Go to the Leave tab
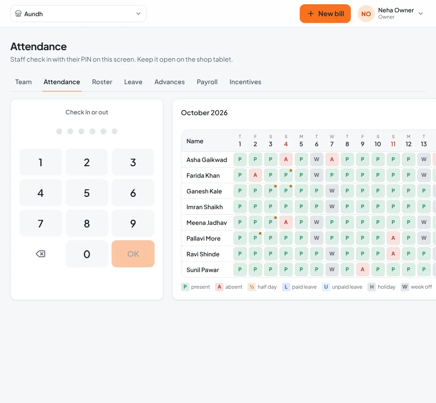This screenshot has width=436, height=403. (x=133, y=82)
